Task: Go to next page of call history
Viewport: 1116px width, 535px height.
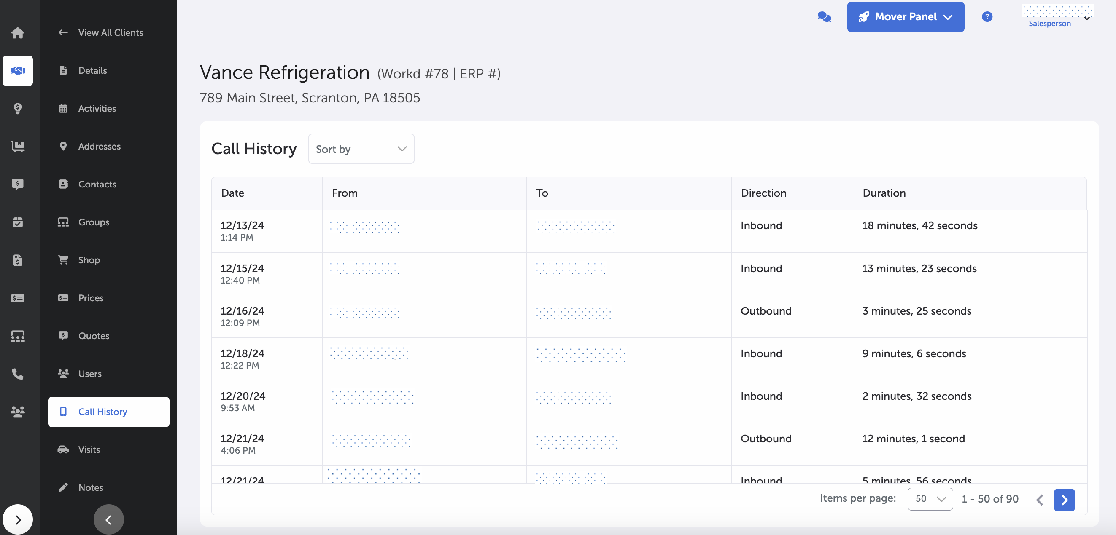Action: click(x=1064, y=500)
